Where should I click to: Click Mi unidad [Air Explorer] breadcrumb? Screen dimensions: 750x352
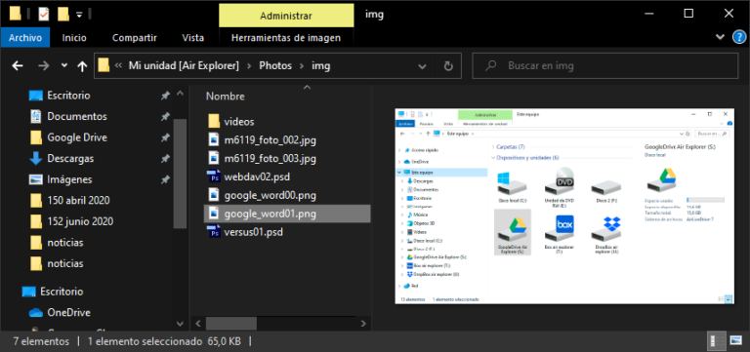coord(184,66)
